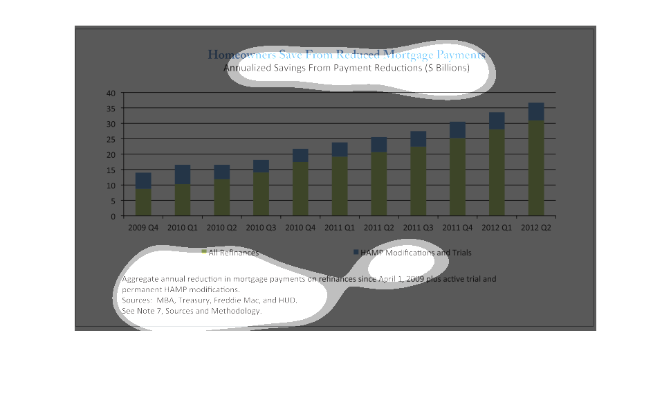Select the 'HAMP Modifications and Trials' legend label
The image size is (671, 396).
(x=416, y=253)
